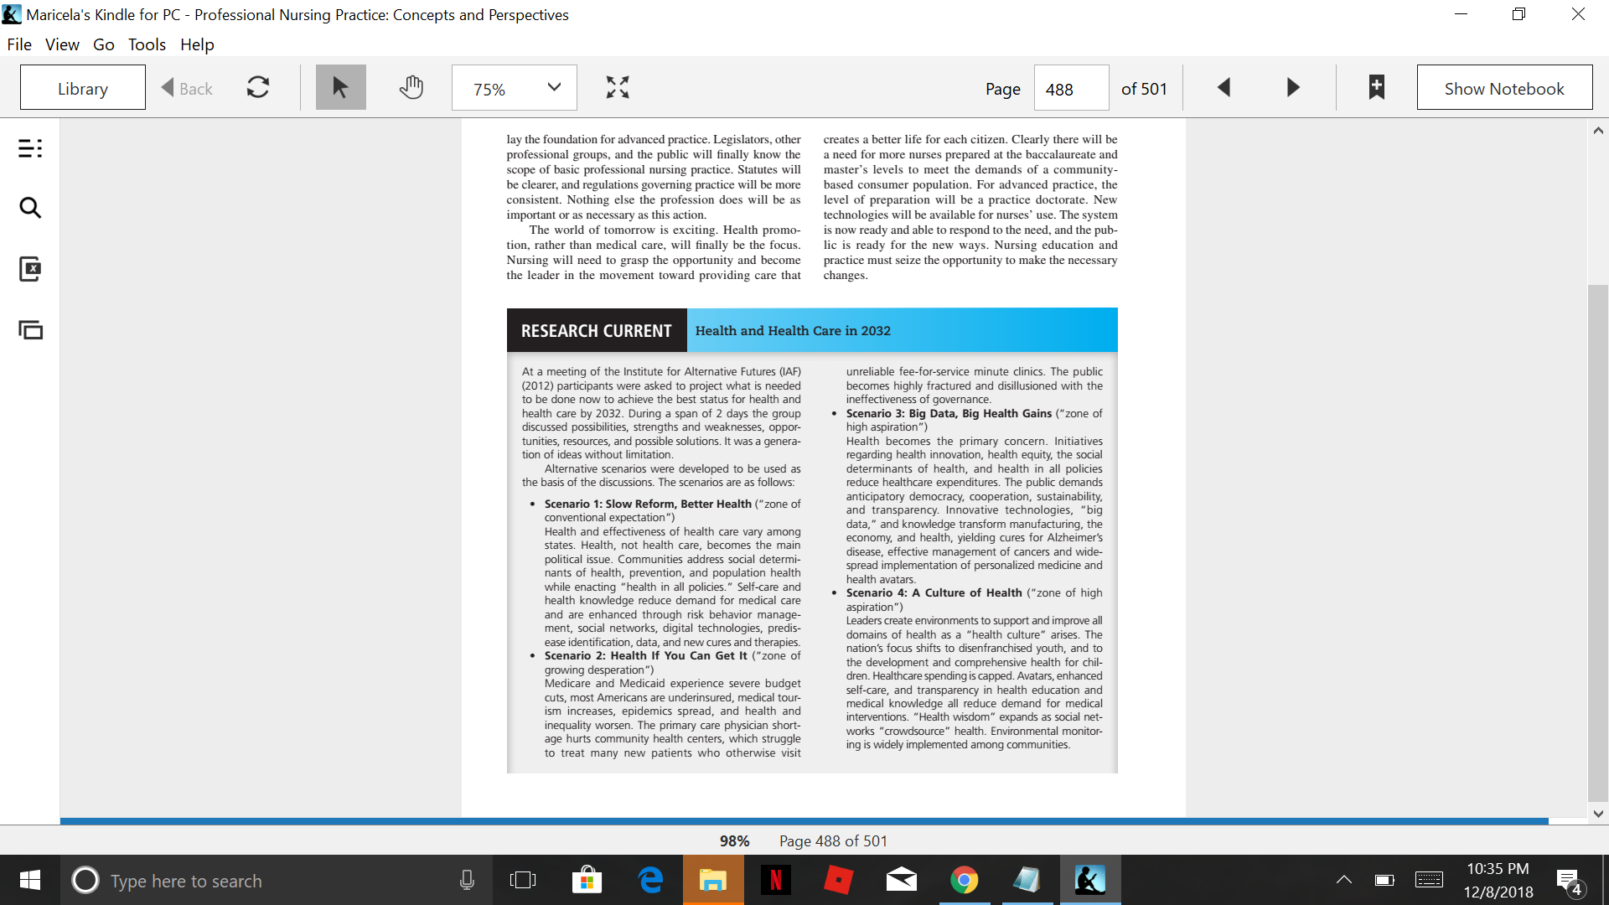Click 'Scenario 1: Slow Reform, Better Health'
Screen dimensions: 1609x905
coord(648,504)
